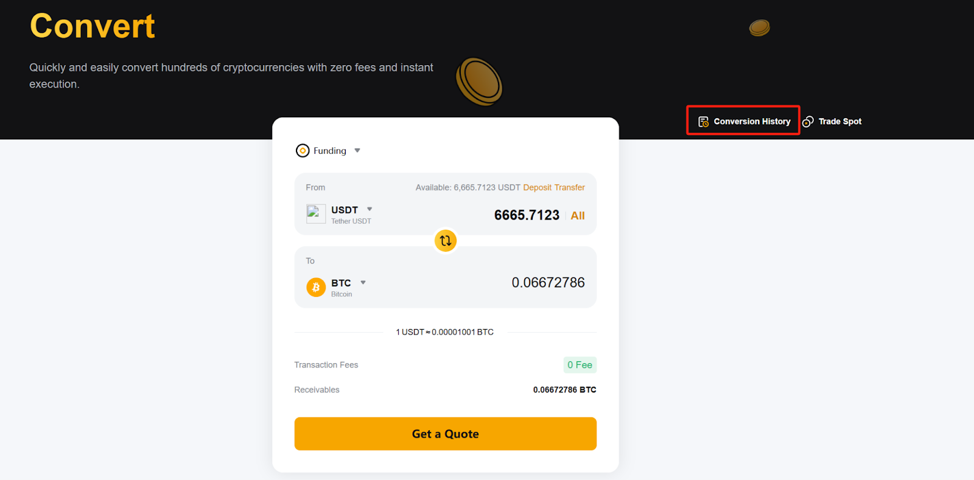Click the Conversion History document icon
This screenshot has width=974, height=480.
703,122
